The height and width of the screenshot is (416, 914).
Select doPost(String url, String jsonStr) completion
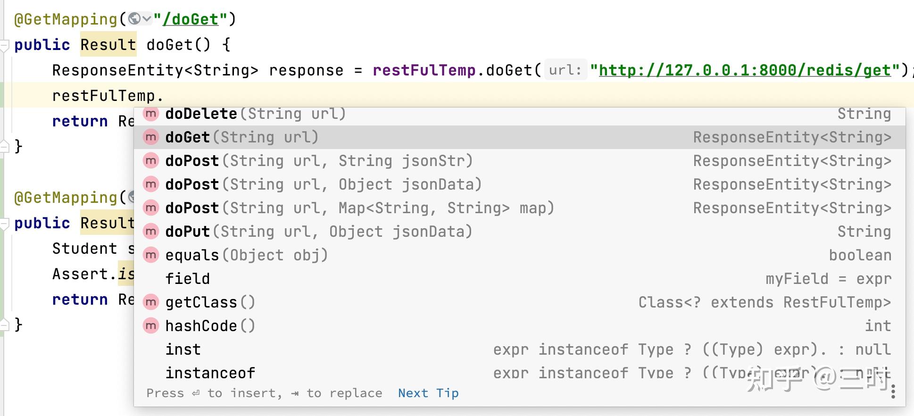click(519, 161)
